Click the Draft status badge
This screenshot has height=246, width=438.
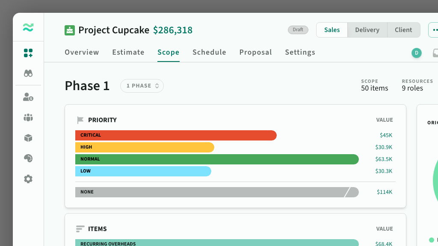pos(298,30)
